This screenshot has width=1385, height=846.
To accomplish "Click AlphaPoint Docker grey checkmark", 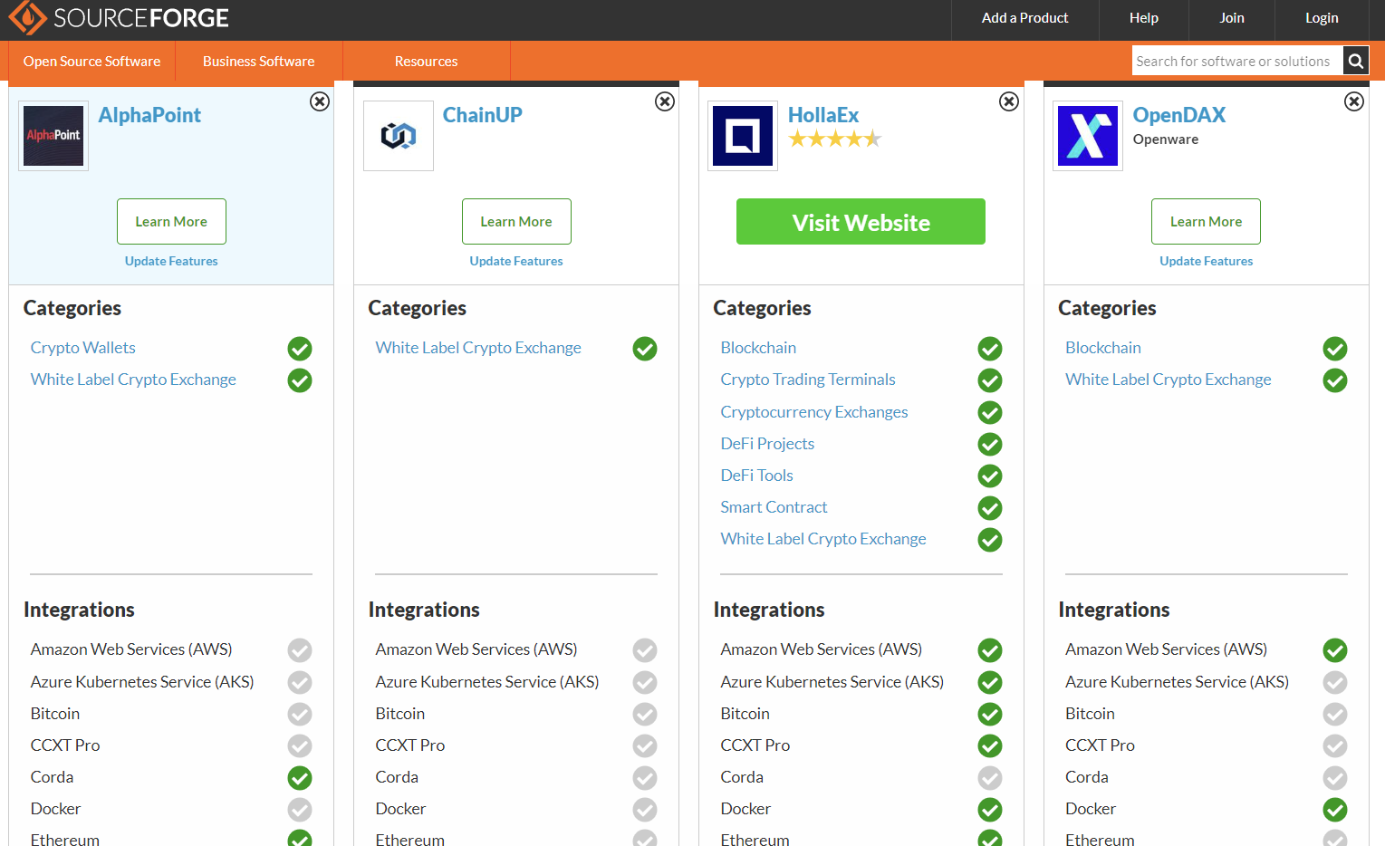I will point(300,810).
